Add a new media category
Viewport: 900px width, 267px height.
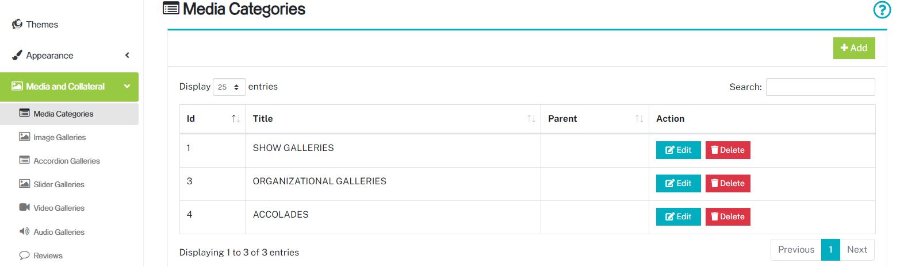point(854,48)
